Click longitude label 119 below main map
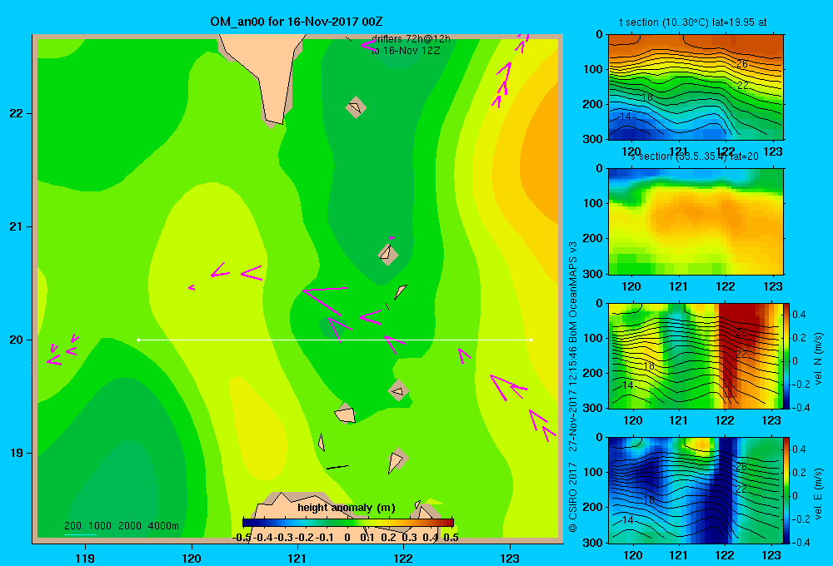Image resolution: width=833 pixels, height=566 pixels. point(85,558)
